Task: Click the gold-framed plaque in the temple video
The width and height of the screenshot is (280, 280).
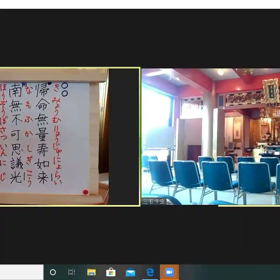Action: (x=271, y=91)
